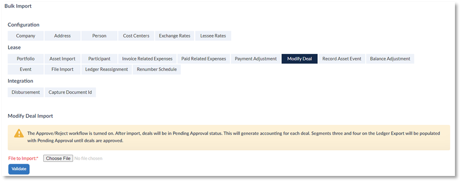Screen dimensions: 461x182
Task: Click the blue Validate button
Action: click(19, 169)
